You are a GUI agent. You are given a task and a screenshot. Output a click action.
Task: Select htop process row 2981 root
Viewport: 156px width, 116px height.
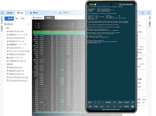point(59,36)
